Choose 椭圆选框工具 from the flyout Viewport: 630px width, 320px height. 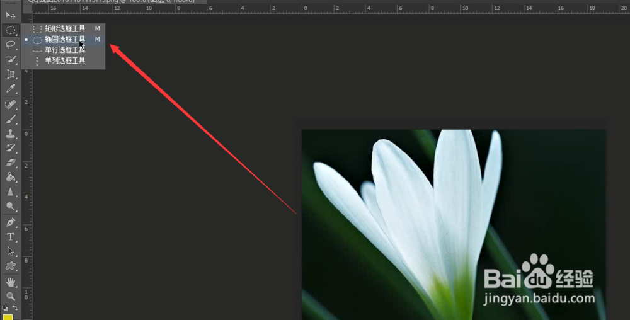(x=63, y=39)
